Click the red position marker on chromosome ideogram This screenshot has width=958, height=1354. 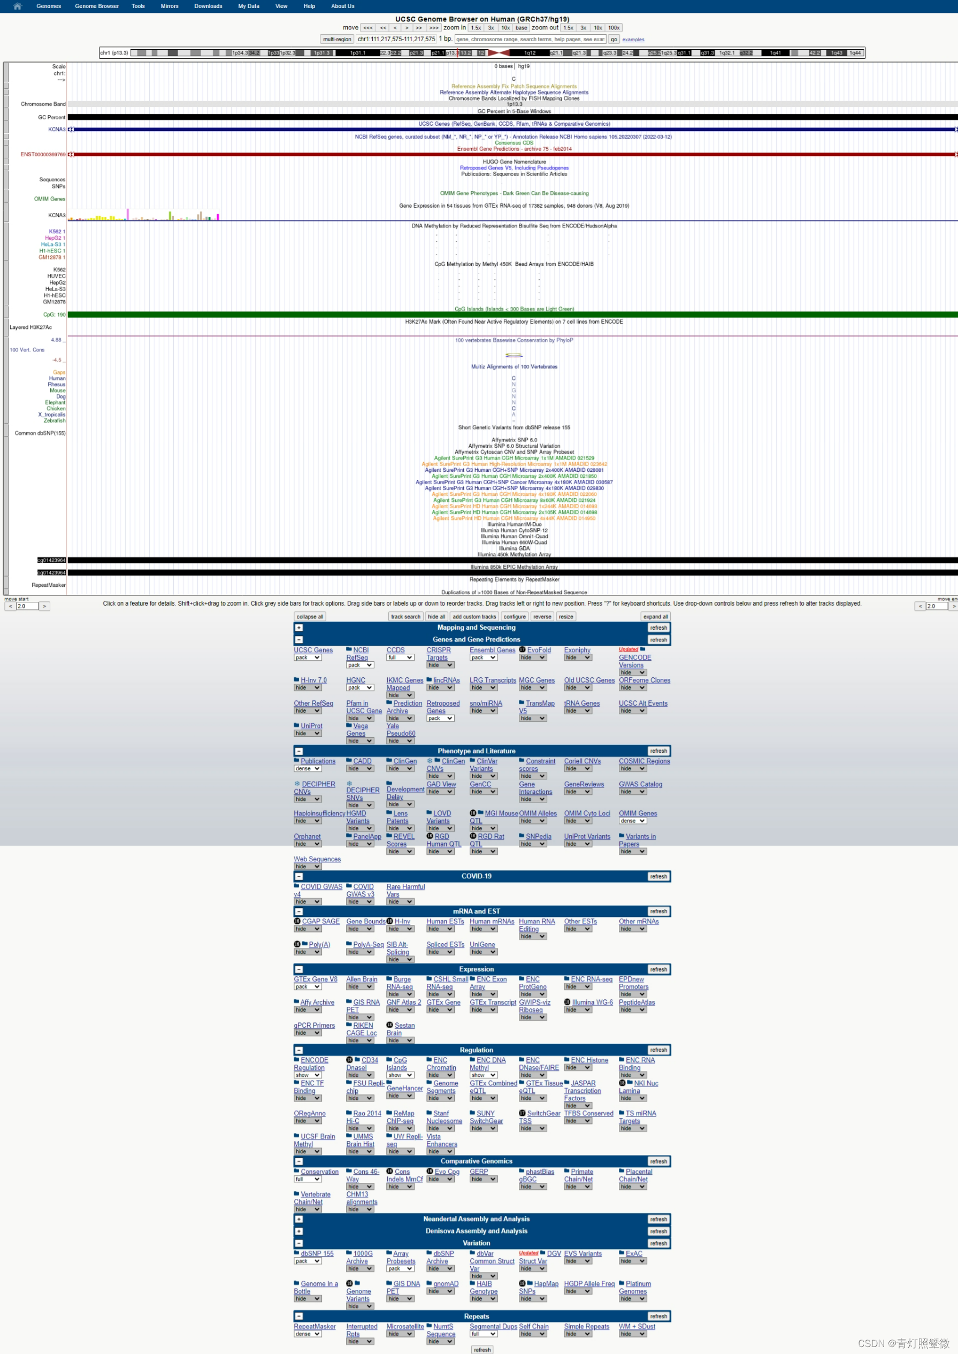[x=458, y=52]
